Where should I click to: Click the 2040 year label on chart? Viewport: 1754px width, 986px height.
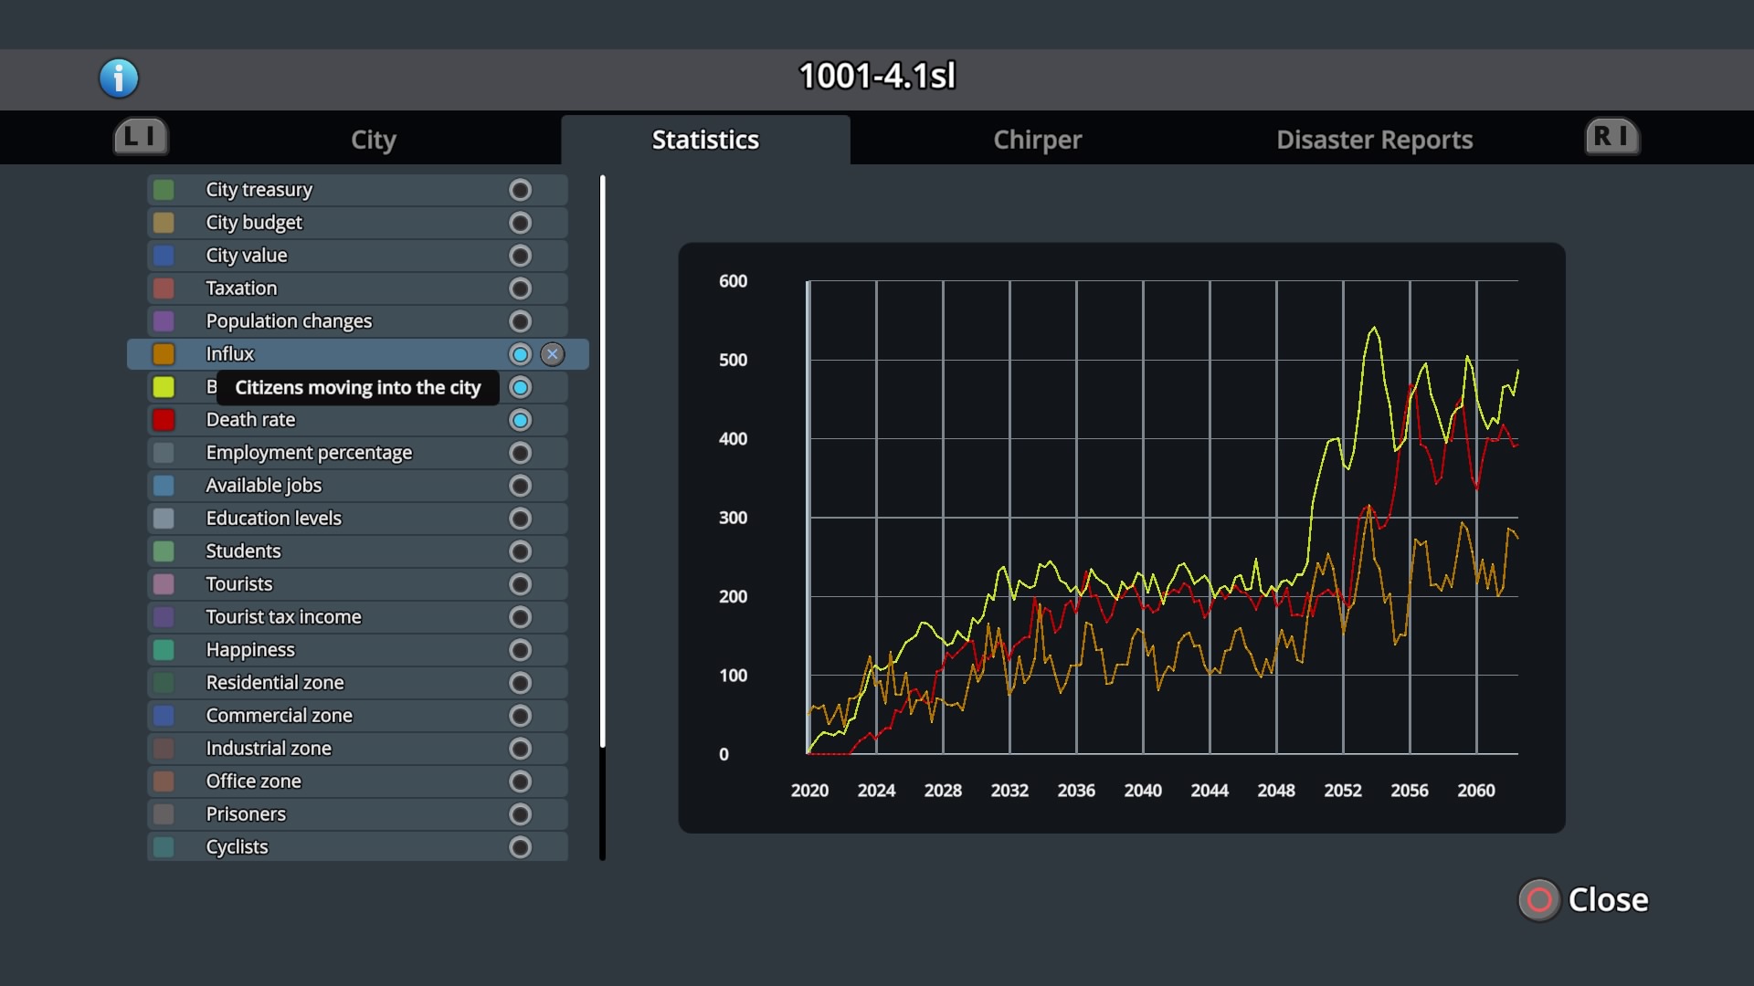point(1143,791)
